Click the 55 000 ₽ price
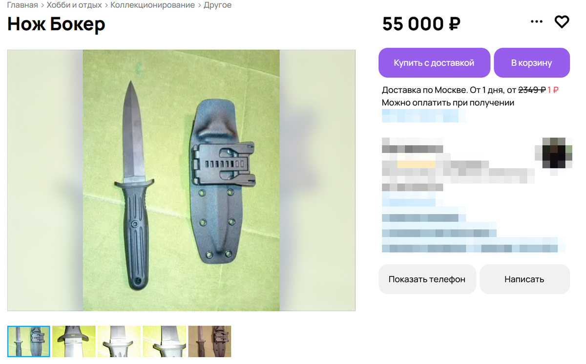This screenshot has height=364, width=586. [421, 23]
